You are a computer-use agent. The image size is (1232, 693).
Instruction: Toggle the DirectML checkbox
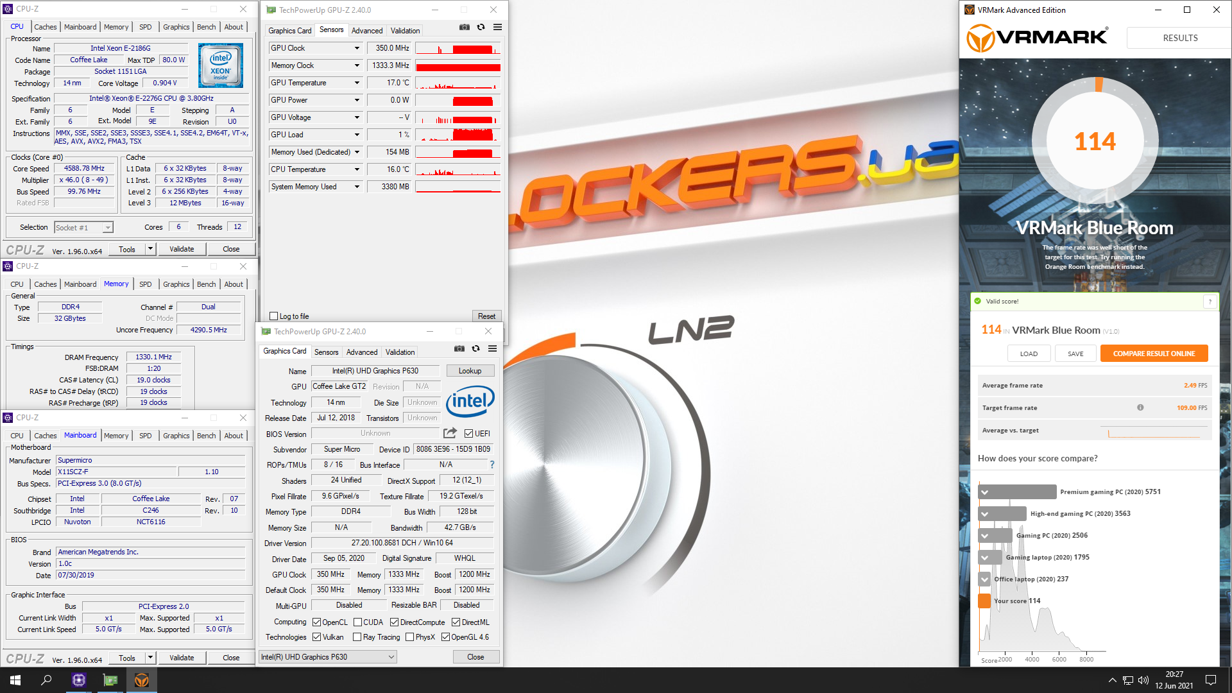[456, 622]
